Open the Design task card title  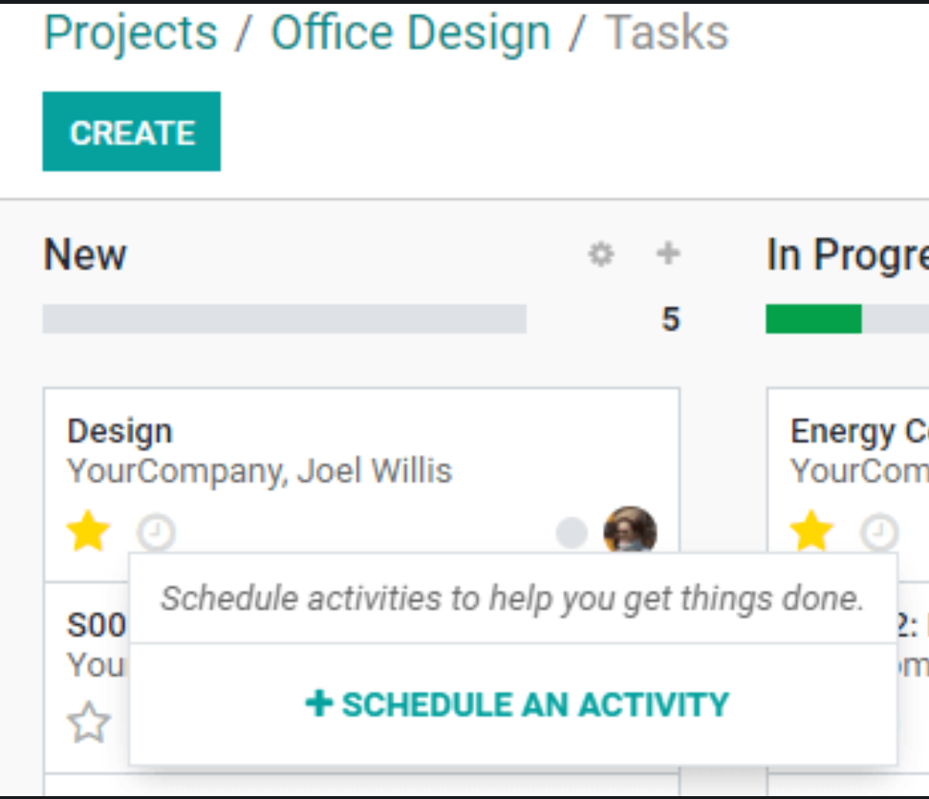pos(119,431)
